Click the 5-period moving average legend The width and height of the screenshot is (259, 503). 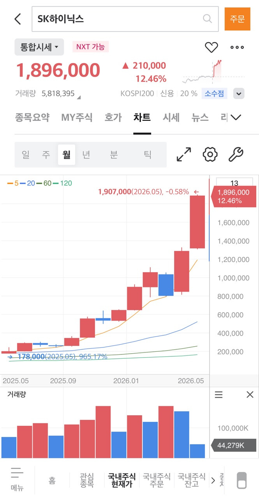tap(13, 183)
